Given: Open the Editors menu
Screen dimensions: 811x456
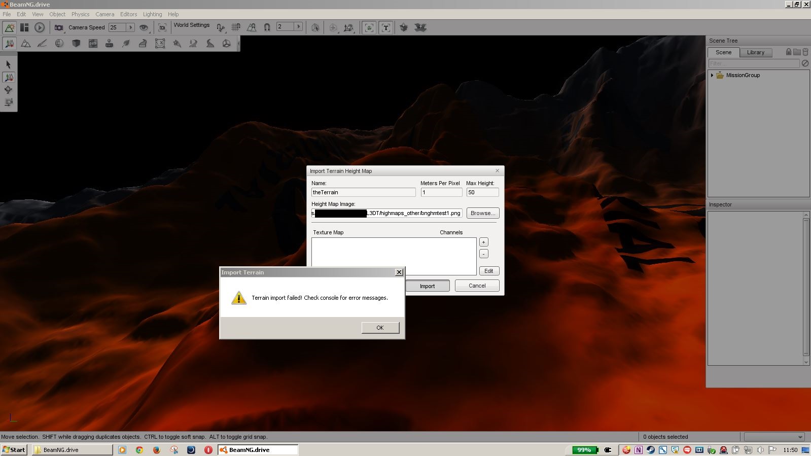Looking at the screenshot, I should pyautogui.click(x=128, y=14).
